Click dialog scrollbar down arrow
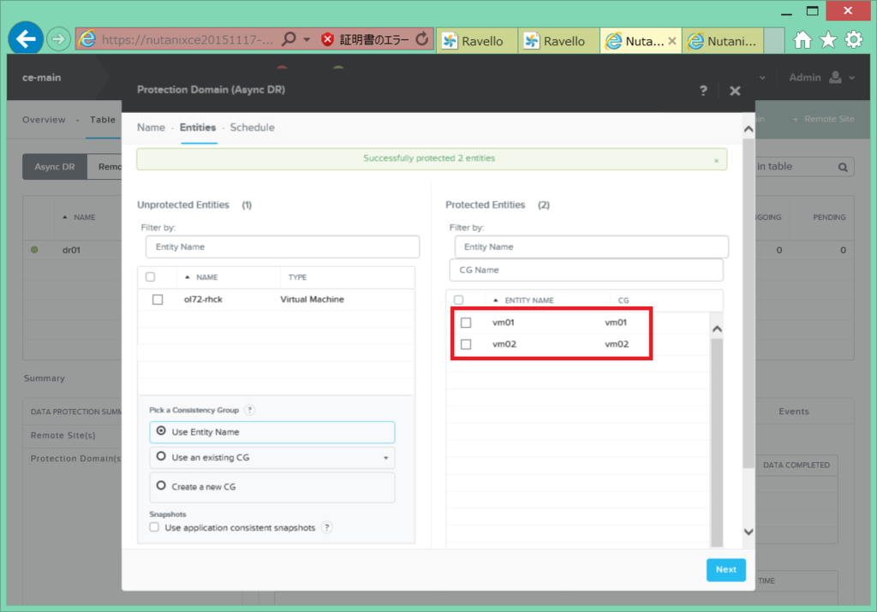The height and width of the screenshot is (612, 877). pyautogui.click(x=749, y=532)
